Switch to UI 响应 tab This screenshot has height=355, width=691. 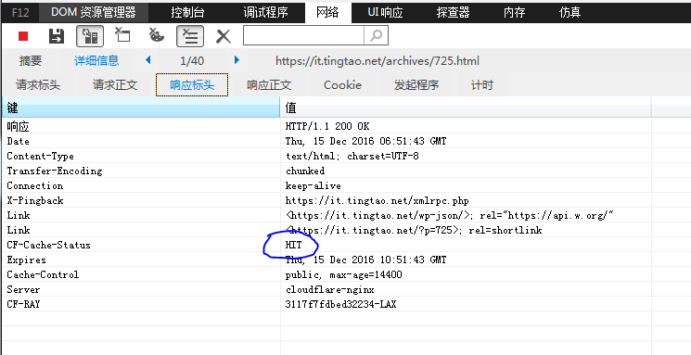(385, 12)
